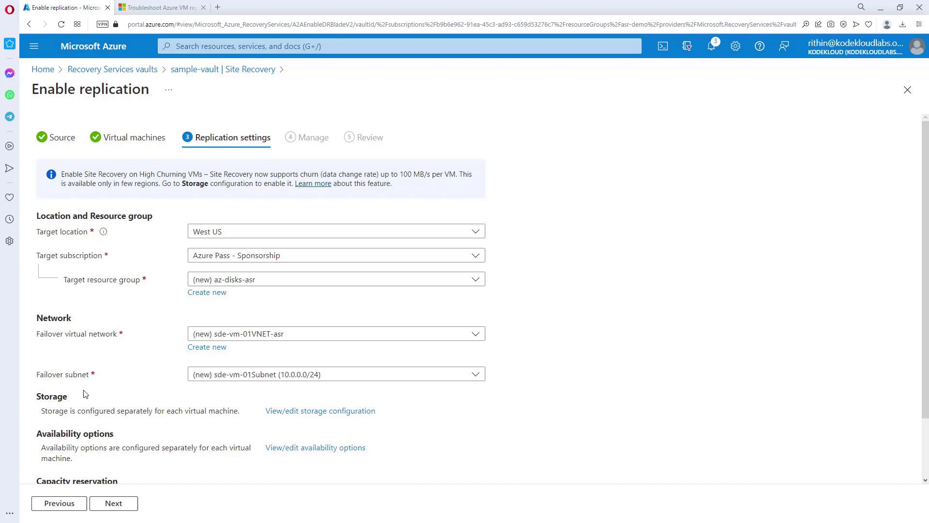The image size is (929, 523).
Task: Expand the Target subscription dropdown
Action: 336,255
